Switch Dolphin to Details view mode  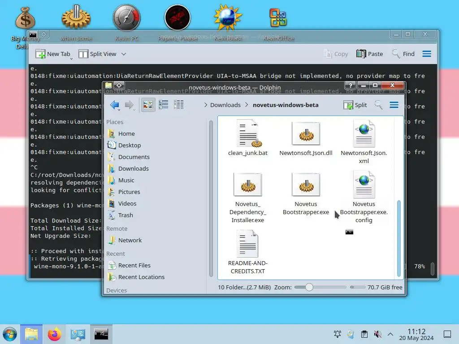click(178, 105)
